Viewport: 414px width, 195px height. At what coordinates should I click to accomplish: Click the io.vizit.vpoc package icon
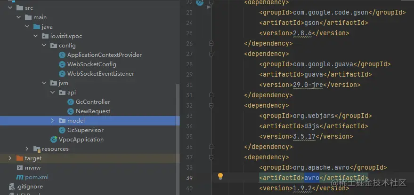coord(45,36)
